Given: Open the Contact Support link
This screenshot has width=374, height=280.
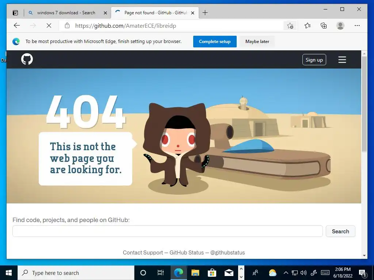Looking at the screenshot, I should pos(143,253).
